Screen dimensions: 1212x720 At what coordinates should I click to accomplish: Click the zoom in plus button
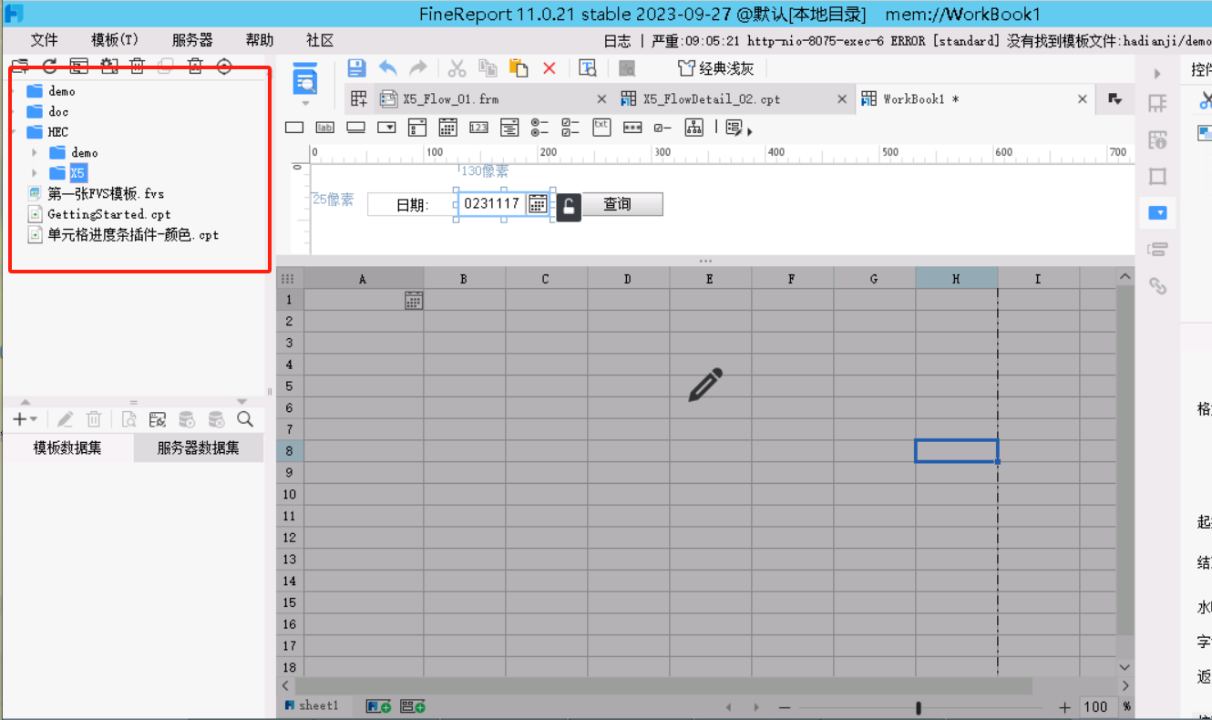[1064, 707]
